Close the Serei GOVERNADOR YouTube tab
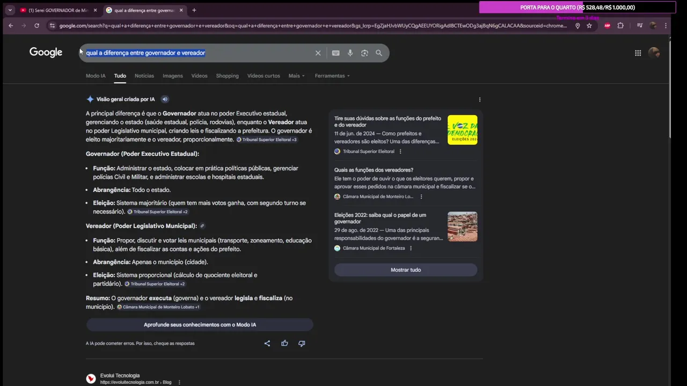The height and width of the screenshot is (386, 687). click(x=95, y=10)
